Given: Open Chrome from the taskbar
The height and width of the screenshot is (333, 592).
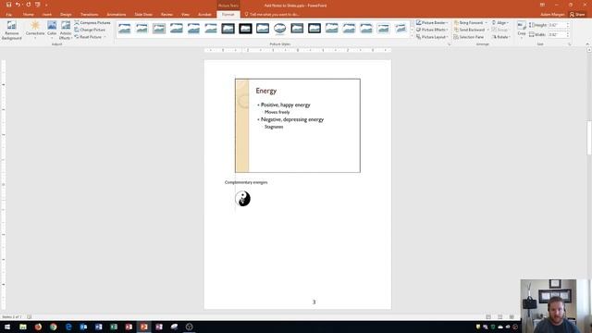Looking at the screenshot, I should [x=54, y=327].
